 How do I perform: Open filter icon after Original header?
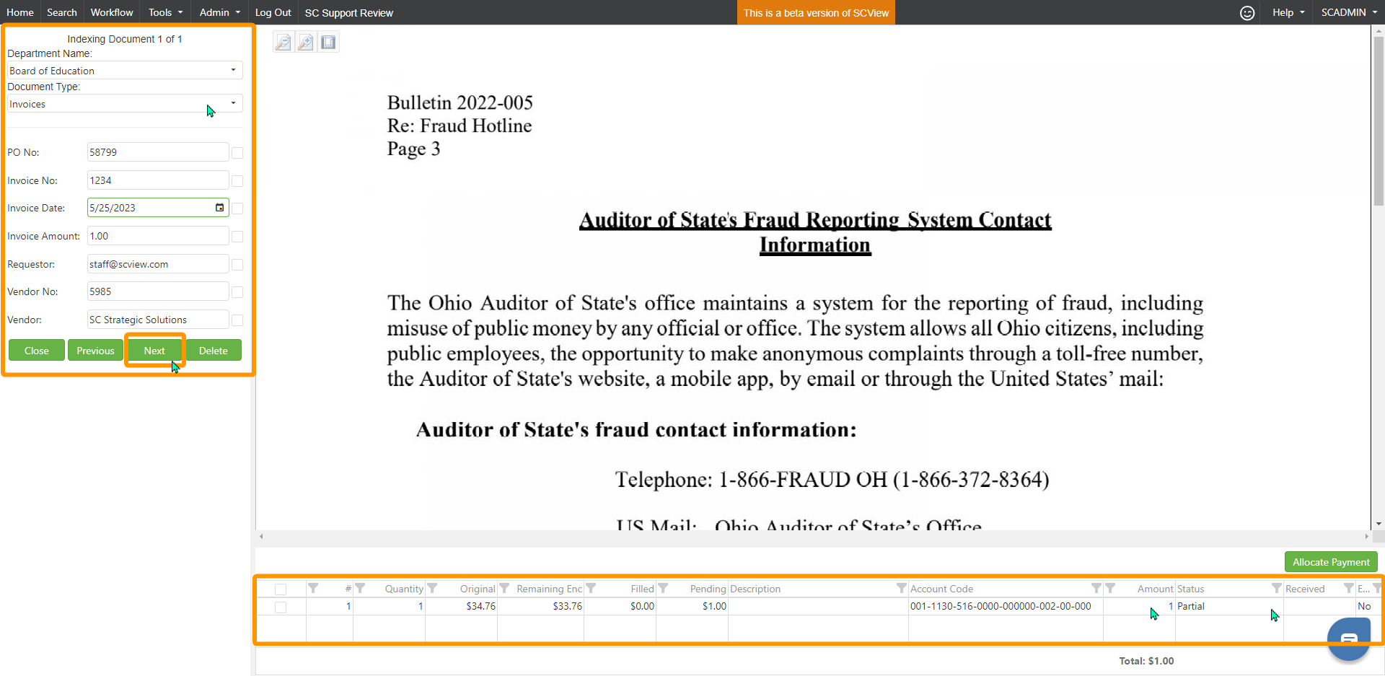504,589
